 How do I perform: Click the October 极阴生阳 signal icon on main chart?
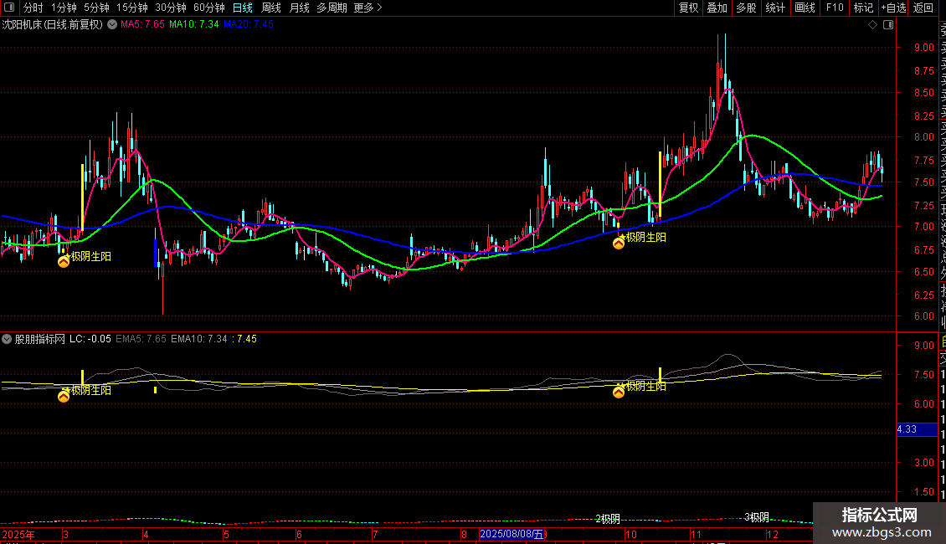pos(619,243)
